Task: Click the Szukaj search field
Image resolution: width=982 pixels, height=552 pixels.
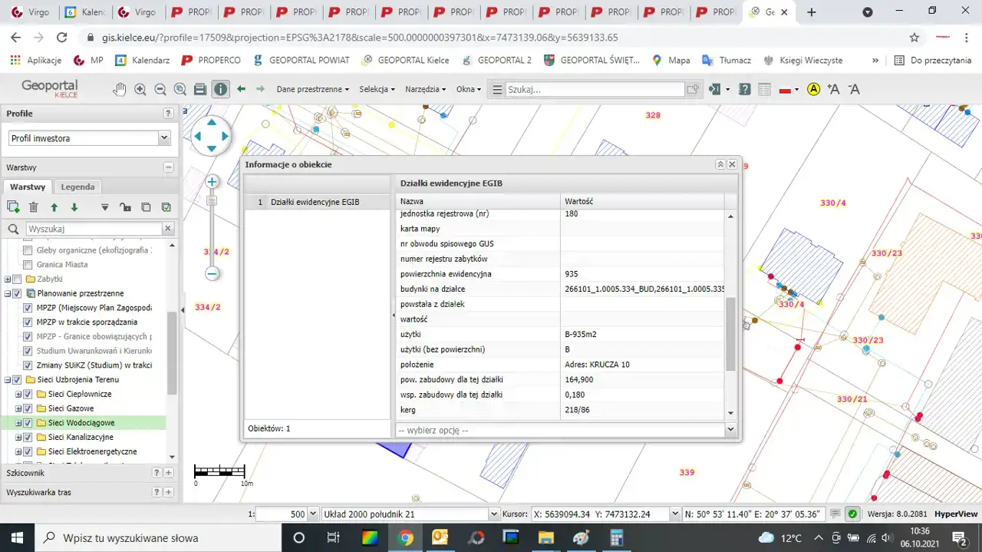Action: (x=595, y=89)
